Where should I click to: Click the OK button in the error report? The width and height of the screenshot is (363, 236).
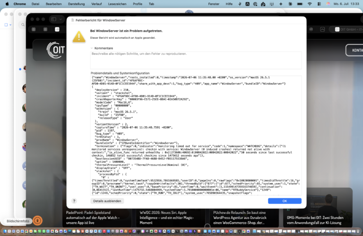point(285,201)
